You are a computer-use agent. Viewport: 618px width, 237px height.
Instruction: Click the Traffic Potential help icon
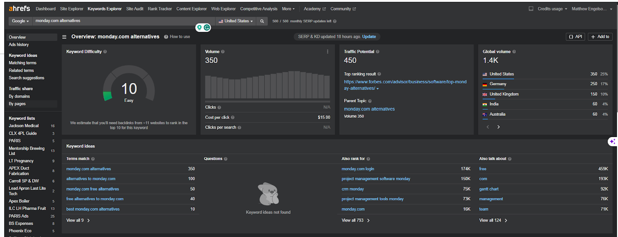coord(377,52)
